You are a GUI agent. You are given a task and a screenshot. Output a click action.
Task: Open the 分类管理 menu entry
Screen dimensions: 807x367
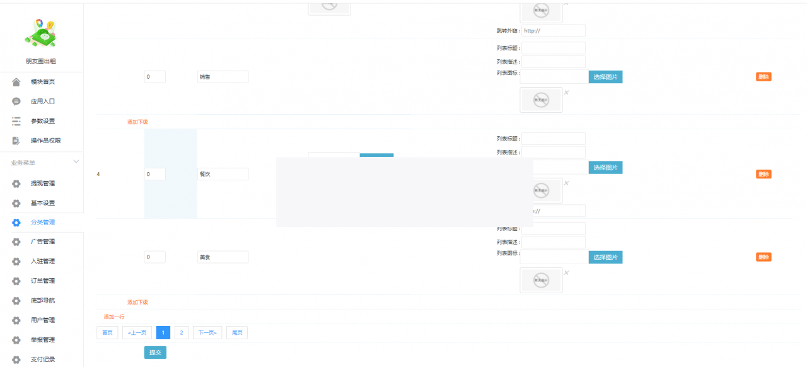coord(44,222)
